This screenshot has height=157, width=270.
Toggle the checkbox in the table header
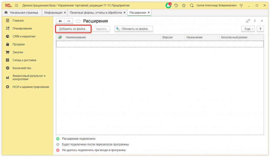tap(60, 37)
